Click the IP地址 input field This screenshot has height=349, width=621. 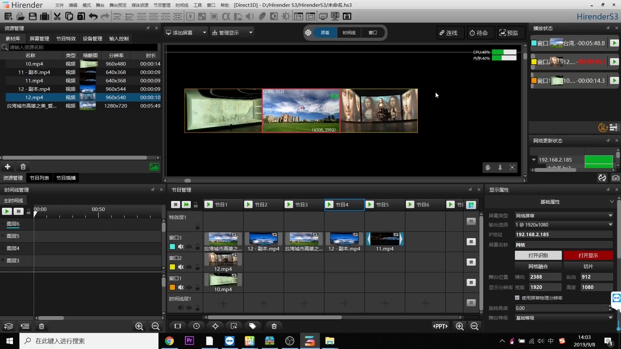(564, 234)
